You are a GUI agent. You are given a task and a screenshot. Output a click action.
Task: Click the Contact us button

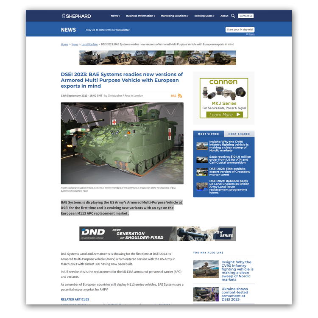(246, 16)
